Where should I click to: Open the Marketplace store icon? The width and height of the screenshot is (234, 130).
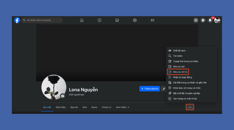tap(117, 20)
